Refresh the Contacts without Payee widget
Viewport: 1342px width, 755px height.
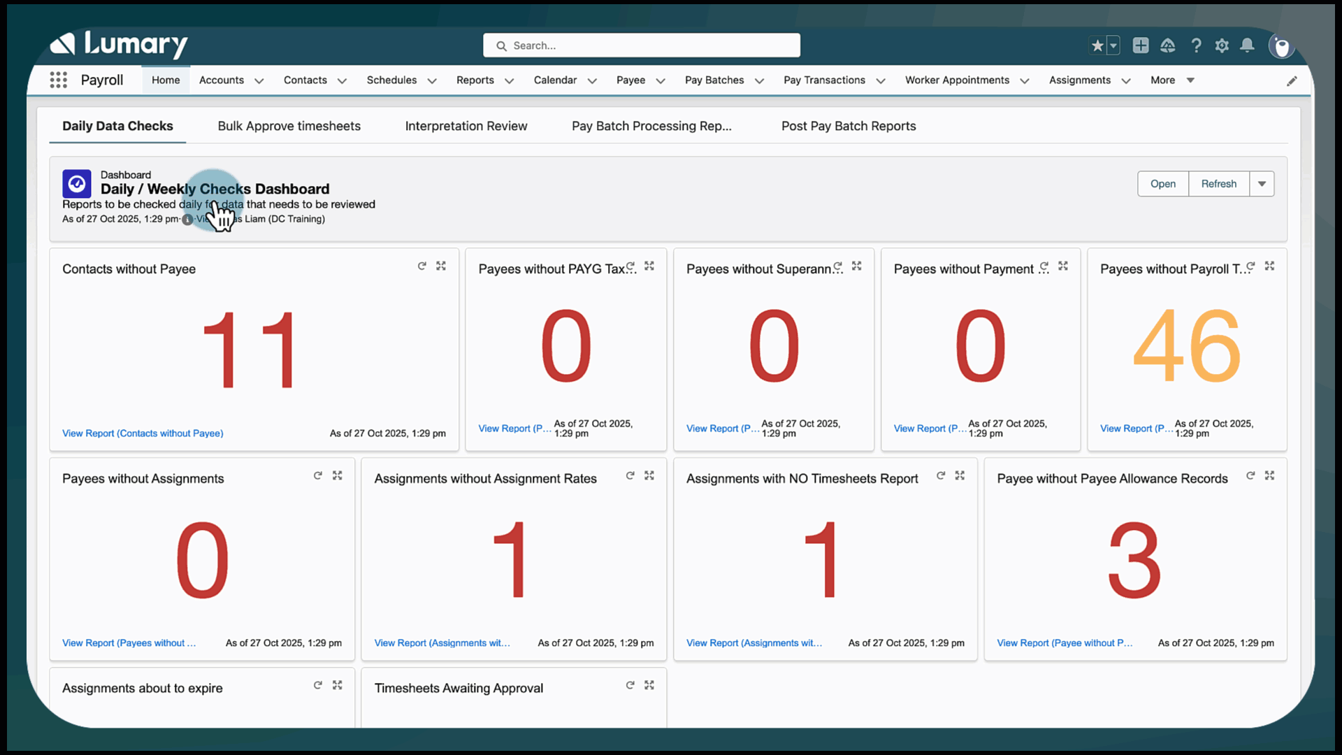421,266
